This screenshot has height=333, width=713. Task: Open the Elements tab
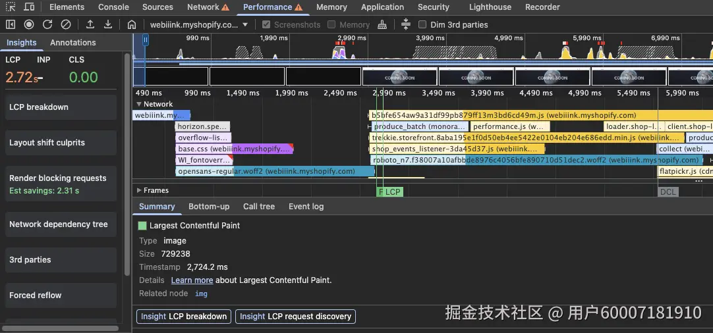tap(67, 7)
